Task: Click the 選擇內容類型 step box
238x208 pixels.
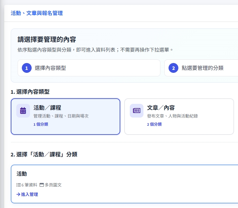Action: [89, 68]
